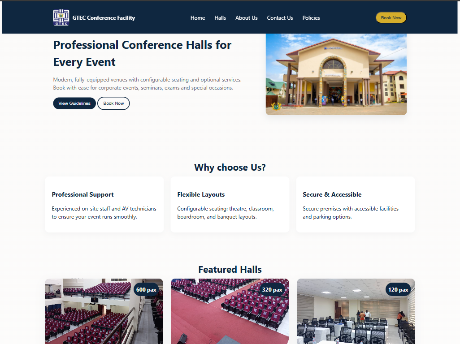Click the View Guidelines button
Image resolution: width=460 pixels, height=344 pixels.
[x=74, y=103]
